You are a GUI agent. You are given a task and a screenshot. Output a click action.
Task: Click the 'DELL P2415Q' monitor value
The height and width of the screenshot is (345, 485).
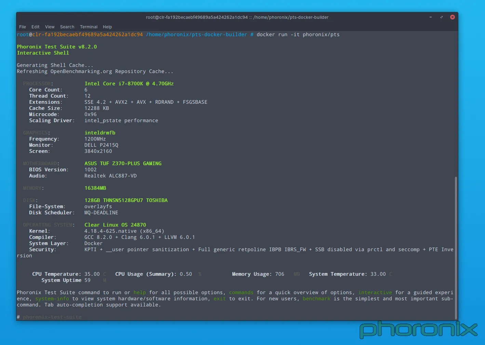click(102, 145)
